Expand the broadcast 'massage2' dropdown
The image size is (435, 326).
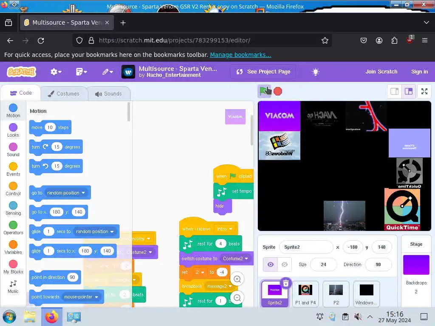point(230,286)
